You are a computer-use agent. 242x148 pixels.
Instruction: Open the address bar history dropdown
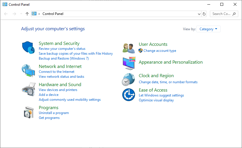(199, 14)
